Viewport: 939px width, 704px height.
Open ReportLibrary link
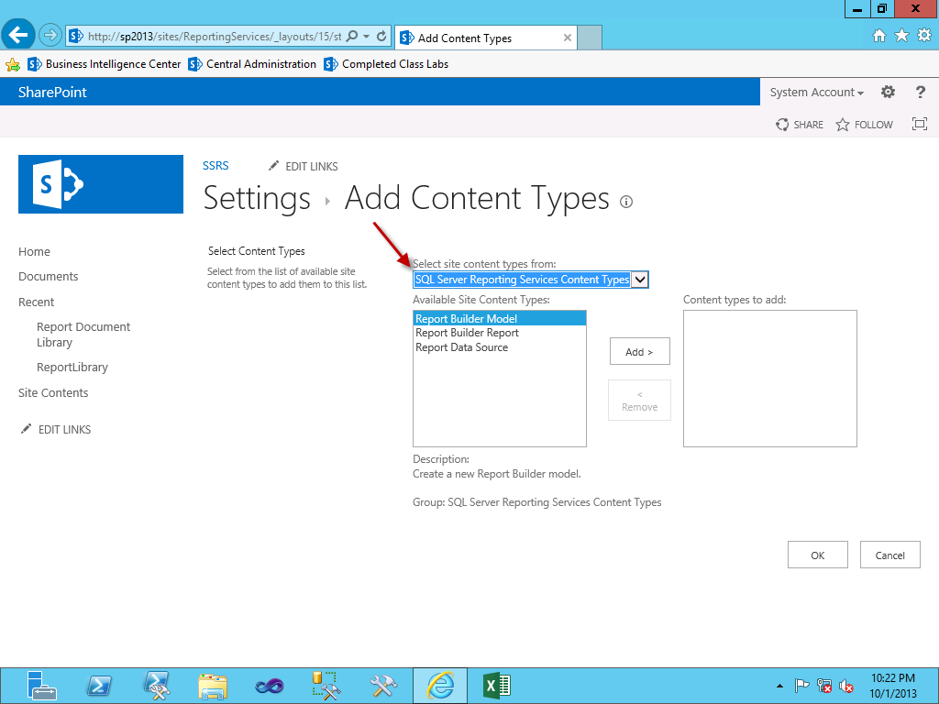72,367
